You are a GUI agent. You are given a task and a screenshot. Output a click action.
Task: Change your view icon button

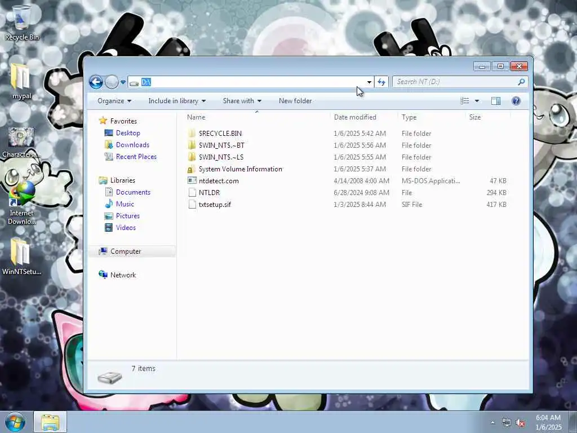[465, 101]
